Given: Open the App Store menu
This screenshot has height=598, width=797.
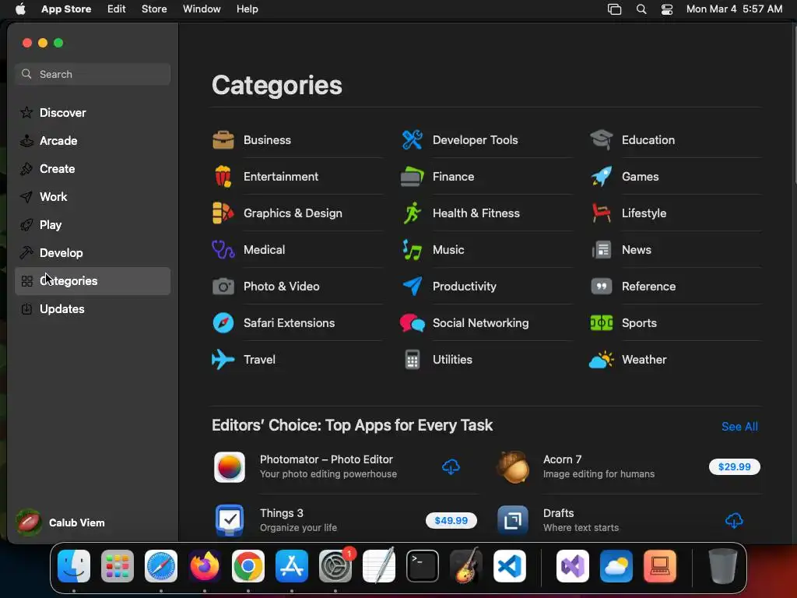Looking at the screenshot, I should coord(66,9).
